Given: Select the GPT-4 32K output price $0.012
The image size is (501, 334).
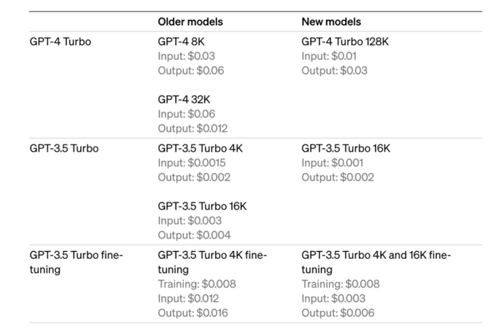Looking at the screenshot, I should (193, 128).
